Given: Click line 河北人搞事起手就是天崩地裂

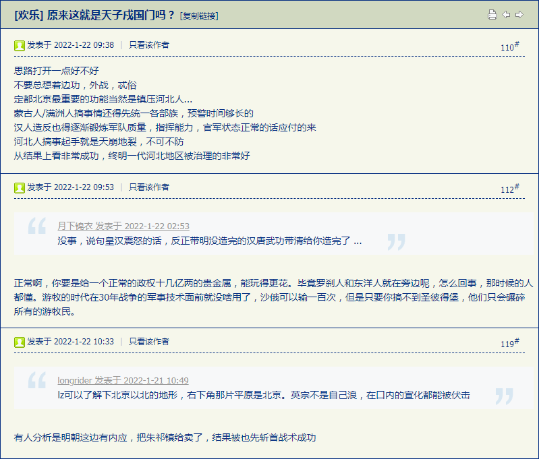Looking at the screenshot, I should click(x=99, y=142).
